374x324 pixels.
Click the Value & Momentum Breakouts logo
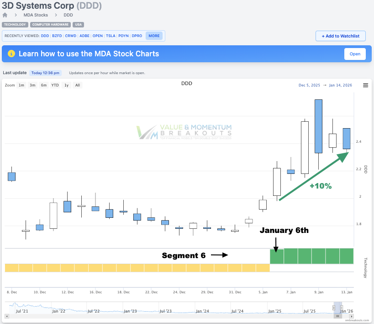click(184, 132)
